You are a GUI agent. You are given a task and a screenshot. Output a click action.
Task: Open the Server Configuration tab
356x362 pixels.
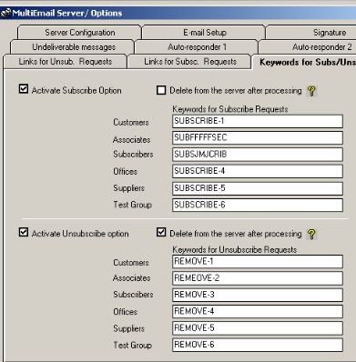click(79, 33)
